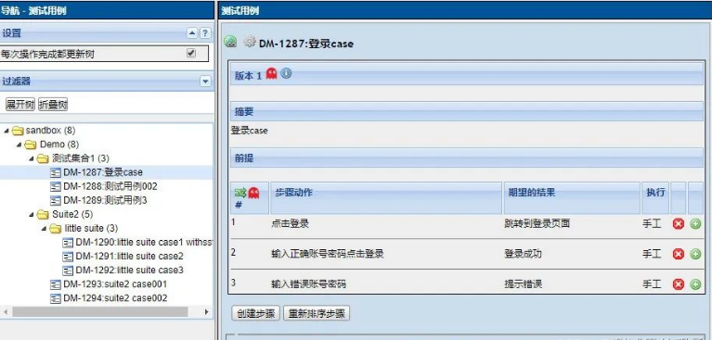
Task: Click step action text 点击登录
Action: [x=291, y=223]
